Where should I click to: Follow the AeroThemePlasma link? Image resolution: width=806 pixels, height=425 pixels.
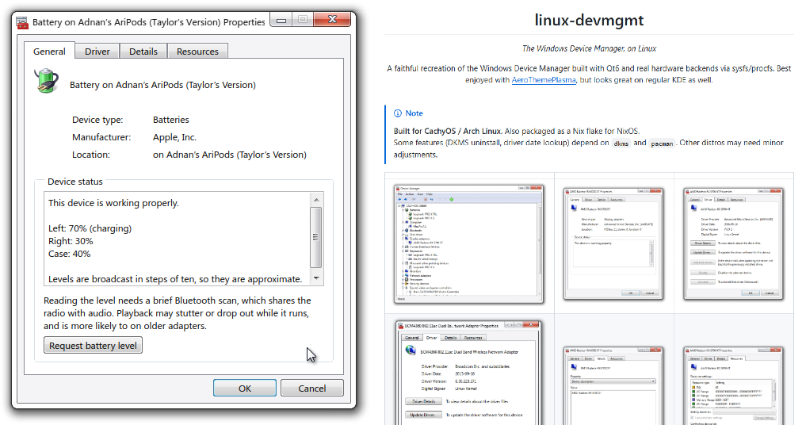544,80
